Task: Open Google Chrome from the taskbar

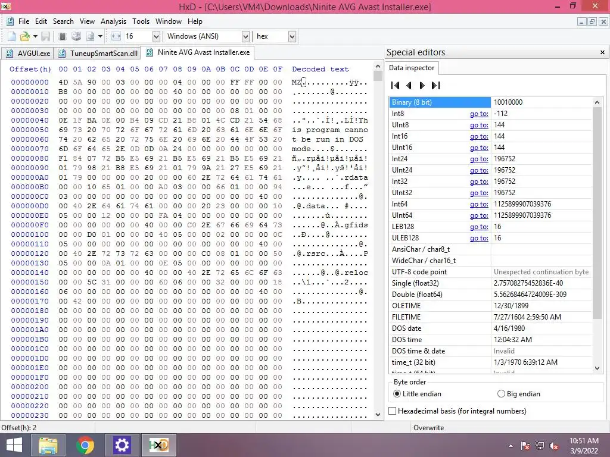Action: [x=85, y=445]
